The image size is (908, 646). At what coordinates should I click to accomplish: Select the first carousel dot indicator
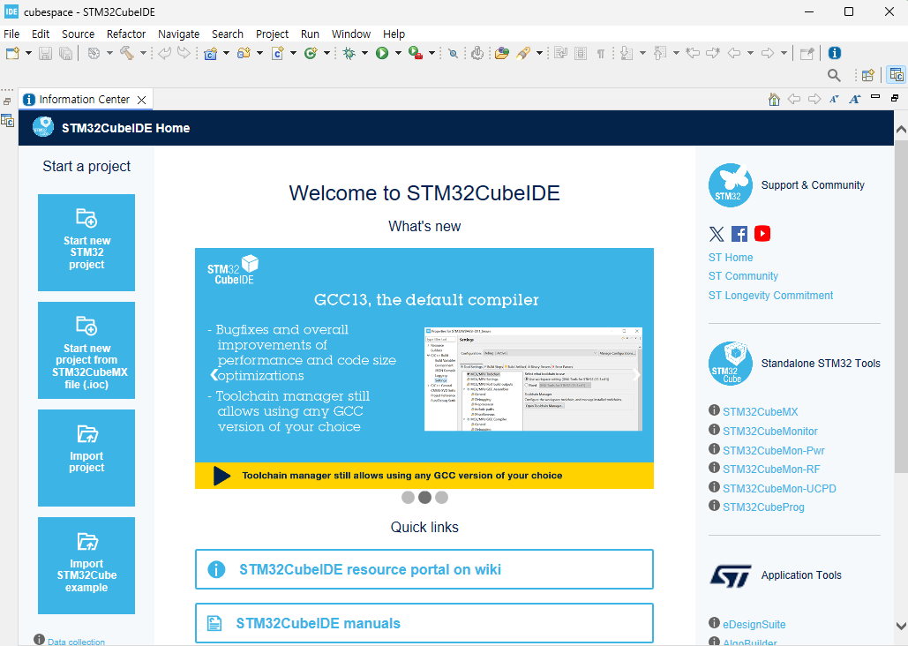pos(408,497)
